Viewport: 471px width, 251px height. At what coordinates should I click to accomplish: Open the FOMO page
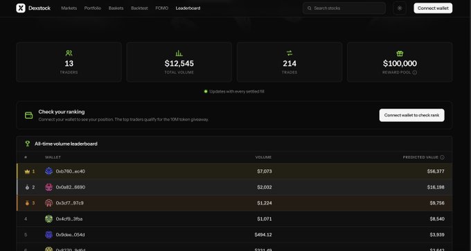click(x=161, y=8)
